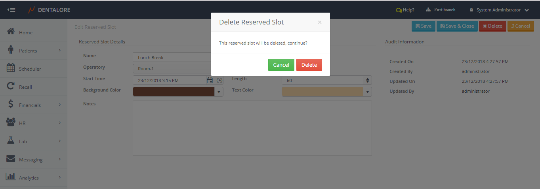The image size is (540, 189).
Task: Click the sidebar collapse hamburger icon
Action: click(x=11, y=10)
